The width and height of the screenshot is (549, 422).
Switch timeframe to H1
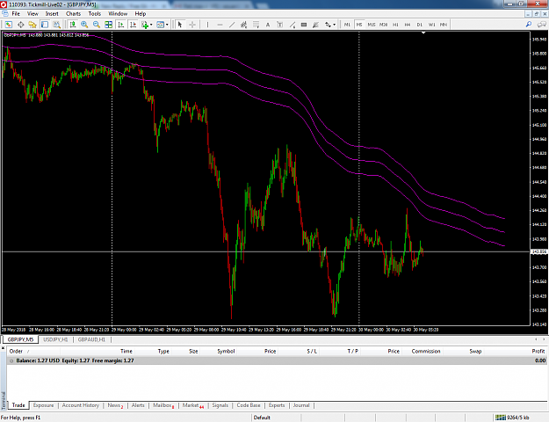click(x=395, y=25)
